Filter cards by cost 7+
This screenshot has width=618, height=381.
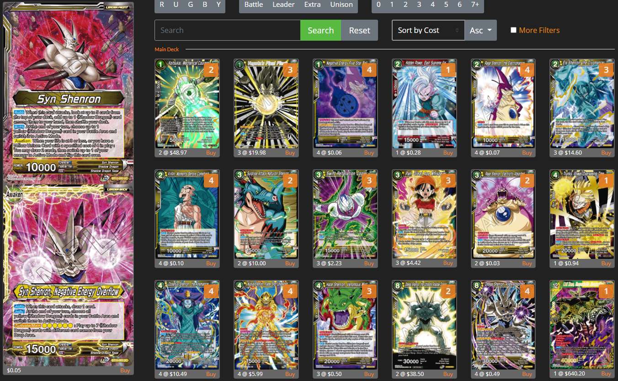coord(475,4)
